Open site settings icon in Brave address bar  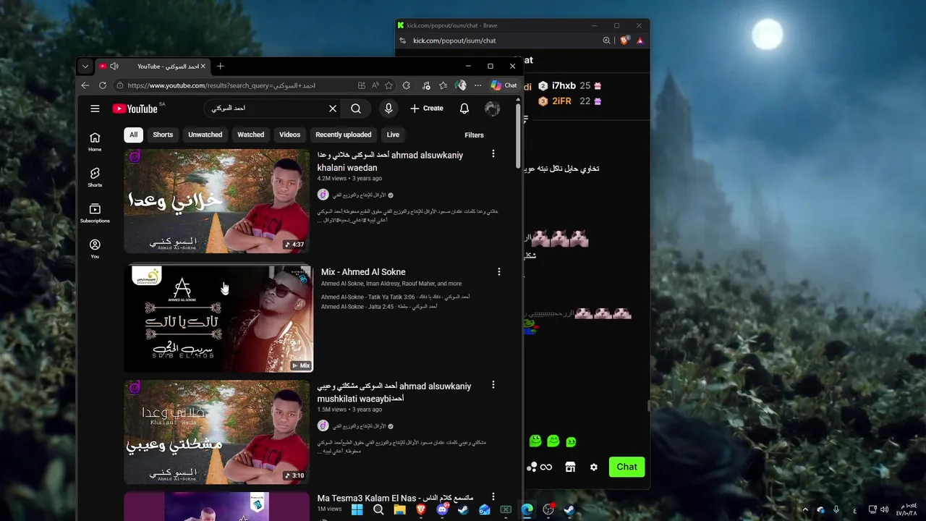coord(402,41)
